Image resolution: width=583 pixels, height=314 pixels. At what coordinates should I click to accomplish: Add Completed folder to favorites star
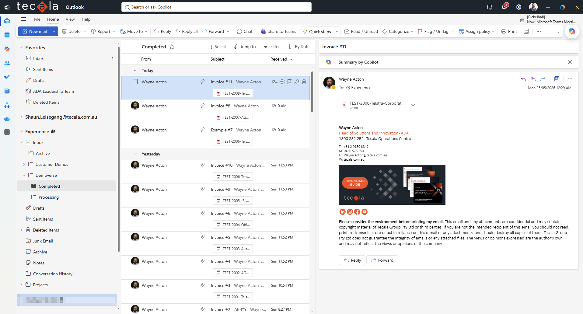pyautogui.click(x=172, y=47)
